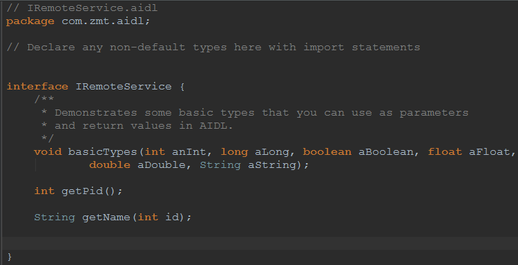Click the getName method name
Image resolution: width=518 pixels, height=265 pixels.
point(106,218)
